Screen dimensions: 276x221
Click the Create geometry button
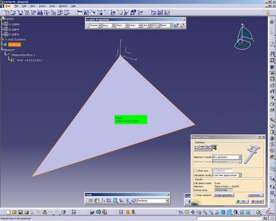224,195
